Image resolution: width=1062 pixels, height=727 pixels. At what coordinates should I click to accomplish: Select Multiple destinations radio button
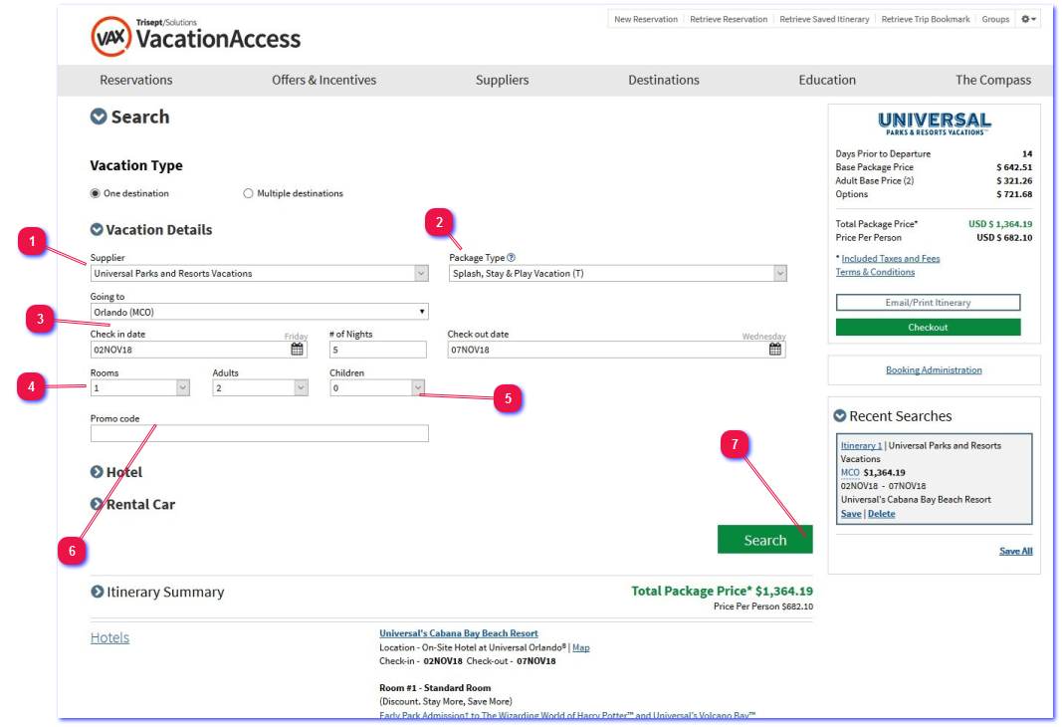[248, 194]
